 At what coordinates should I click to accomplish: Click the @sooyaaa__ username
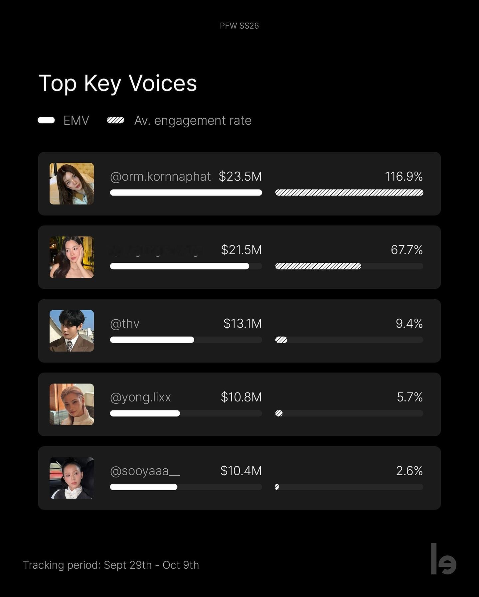coord(145,471)
